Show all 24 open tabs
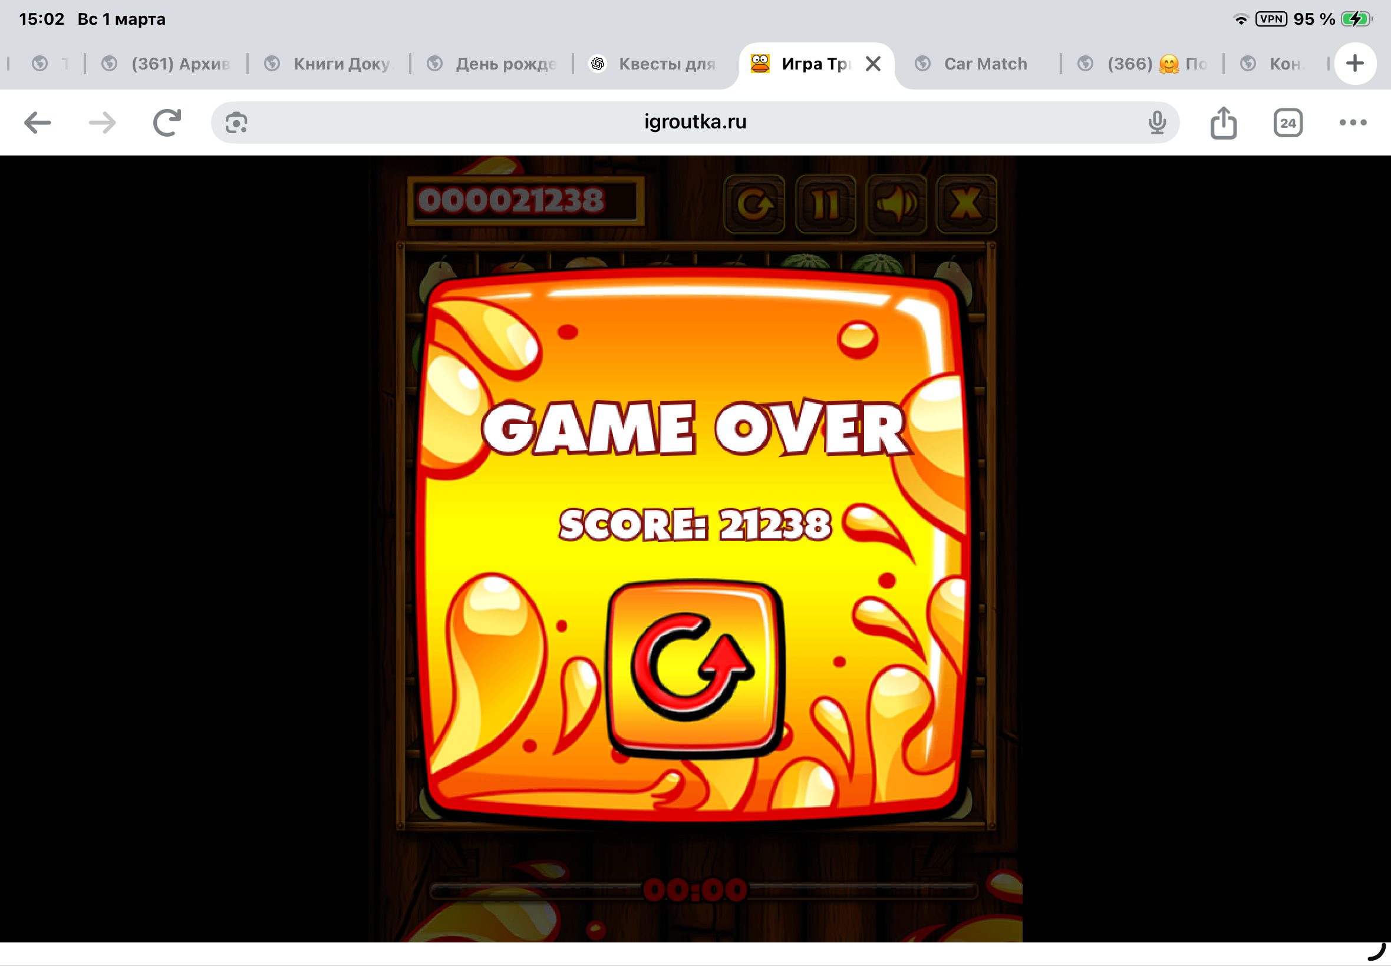 [1287, 123]
